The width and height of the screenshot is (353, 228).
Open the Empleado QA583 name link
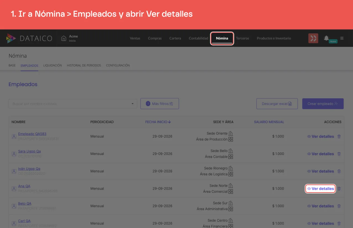(32, 134)
